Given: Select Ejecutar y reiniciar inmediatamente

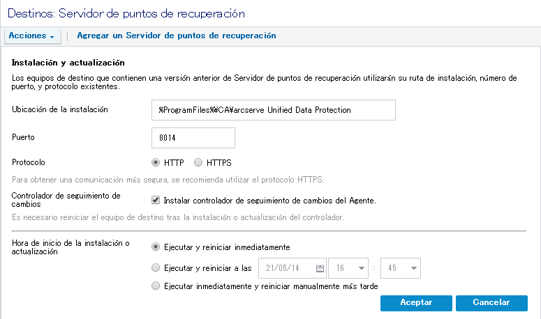Looking at the screenshot, I should click(x=156, y=247).
